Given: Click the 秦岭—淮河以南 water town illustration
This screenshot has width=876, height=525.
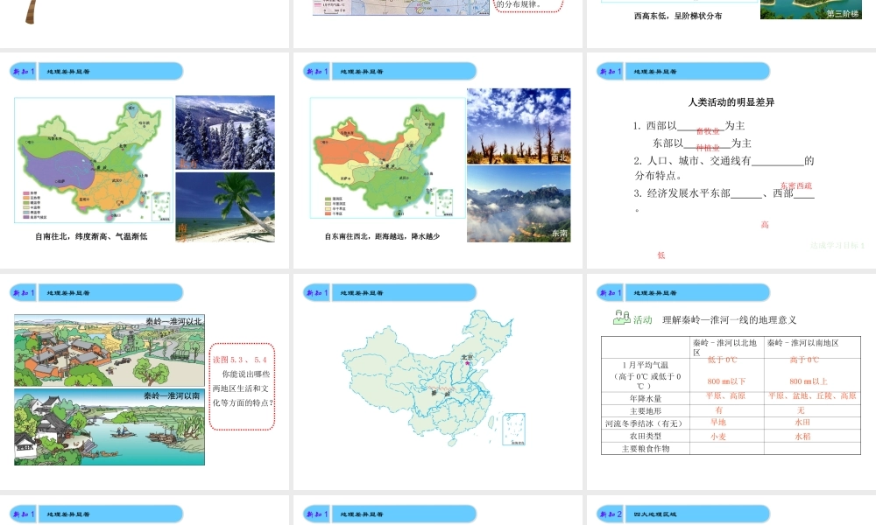Looking at the screenshot, I should pyautogui.click(x=109, y=427).
